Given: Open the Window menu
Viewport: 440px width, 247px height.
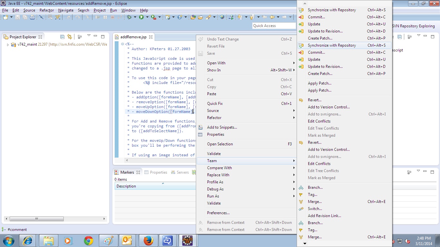Looking at the screenshot, I should pos(128,10).
